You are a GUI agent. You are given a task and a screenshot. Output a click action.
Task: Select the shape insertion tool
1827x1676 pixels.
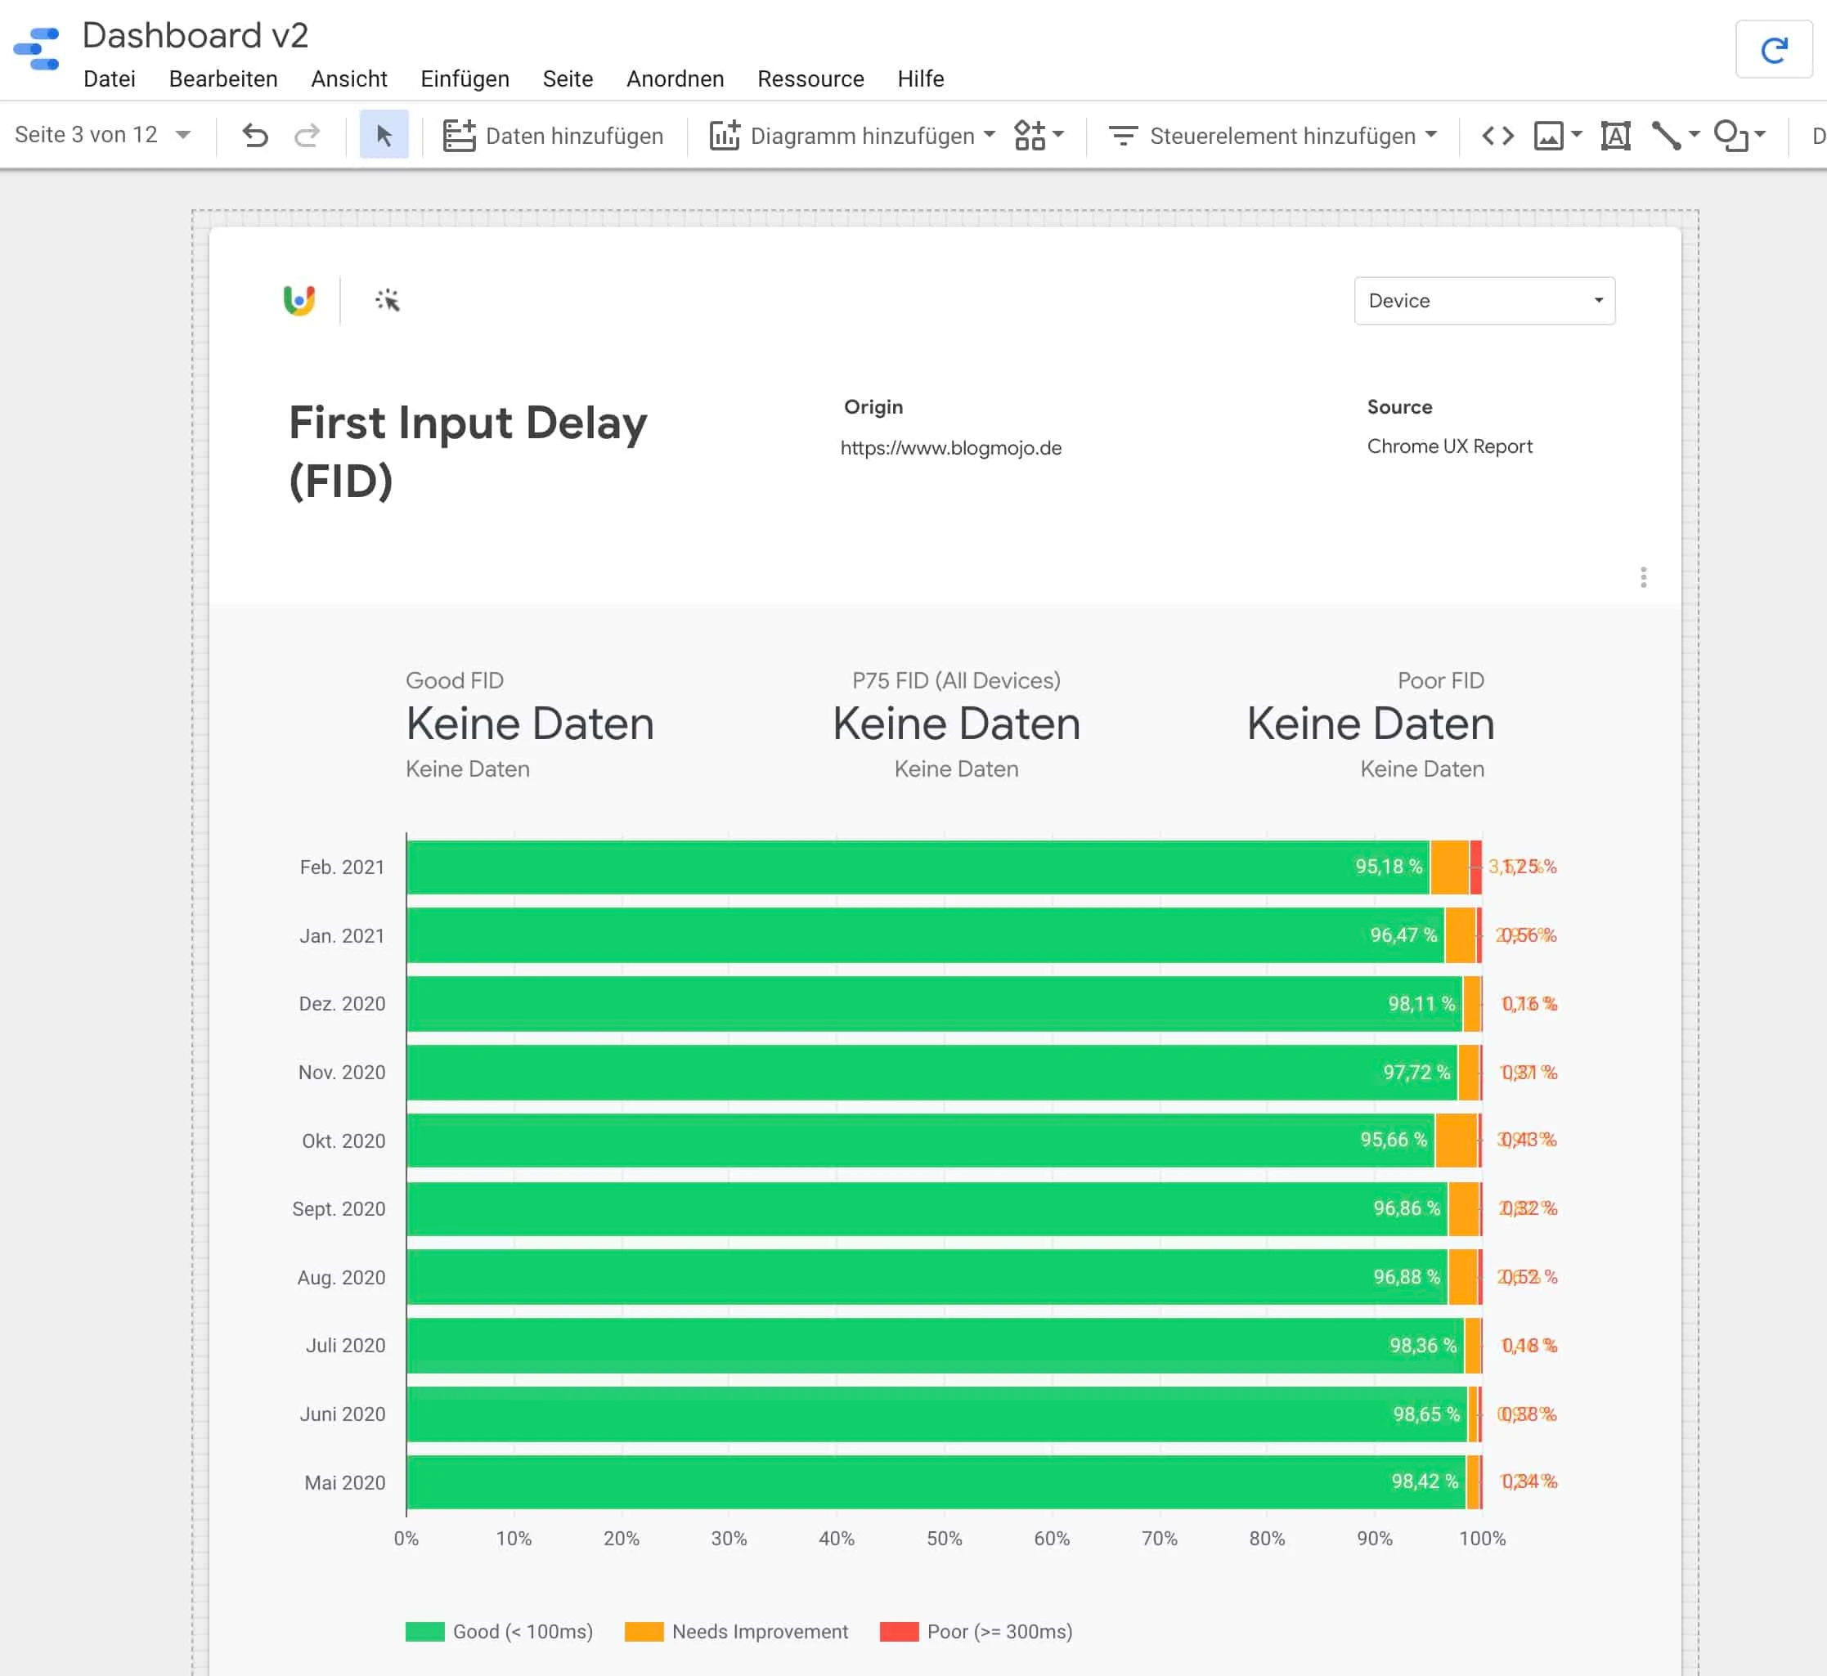click(x=1730, y=134)
